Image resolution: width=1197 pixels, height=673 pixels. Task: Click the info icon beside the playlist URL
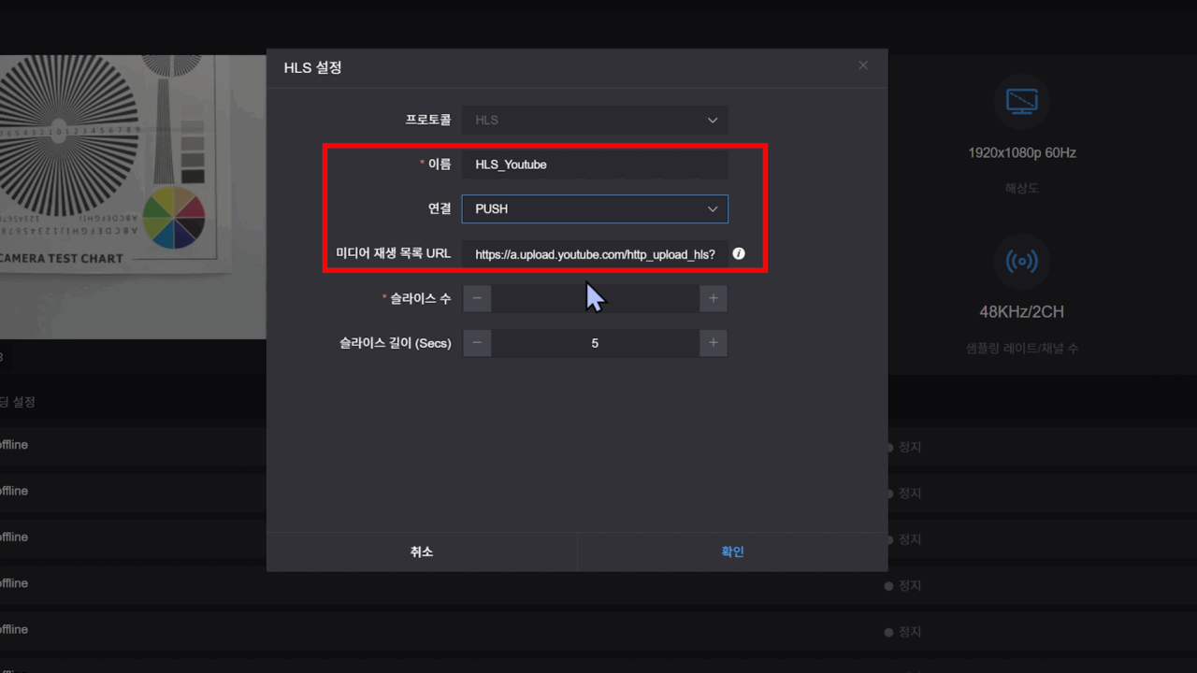click(739, 253)
